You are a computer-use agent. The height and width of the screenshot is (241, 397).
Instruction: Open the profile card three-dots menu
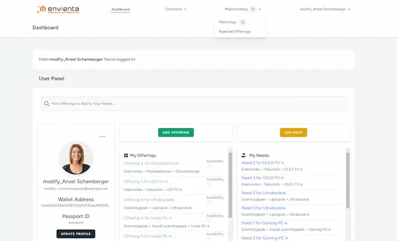[x=102, y=137]
